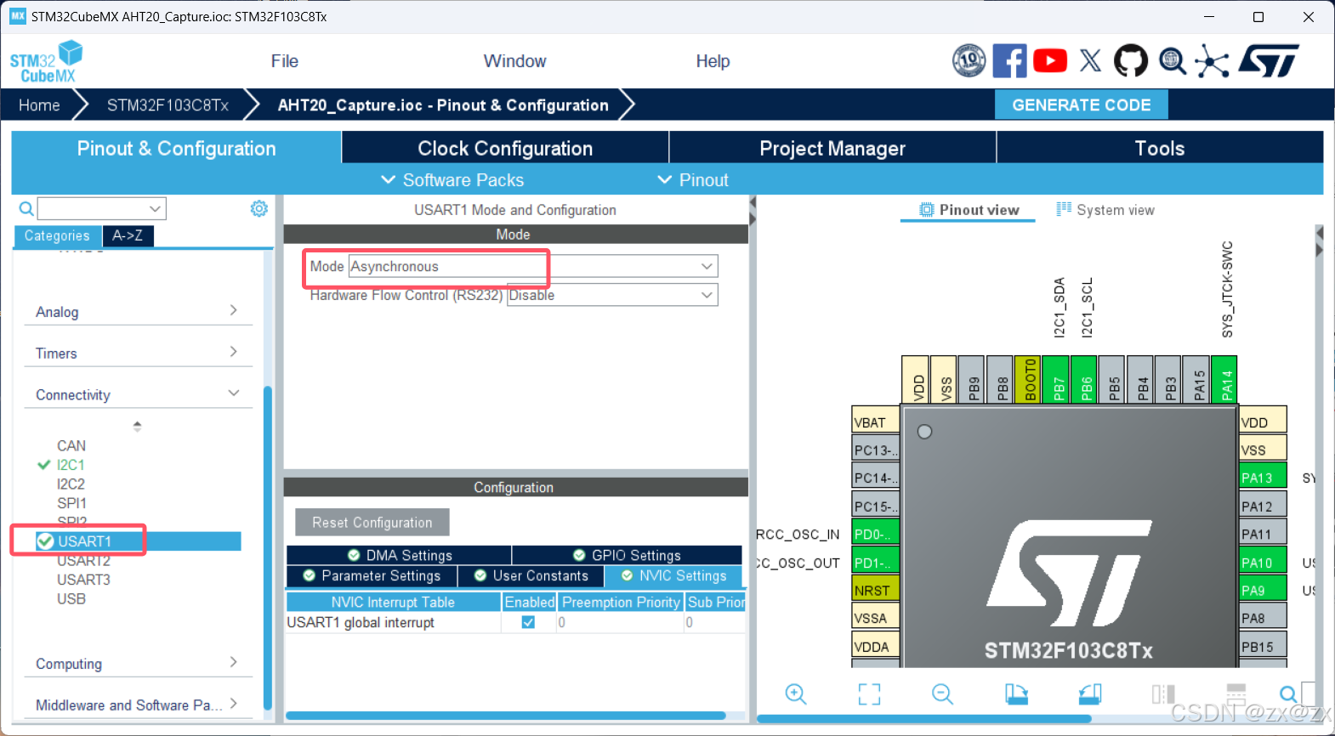Click the configuration panel horizontal scrollbar
Screen dimensions: 1335x736
(x=506, y=716)
